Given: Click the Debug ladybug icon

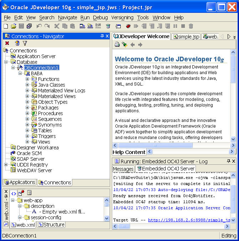Looking at the screenshot, I should 128,26.
